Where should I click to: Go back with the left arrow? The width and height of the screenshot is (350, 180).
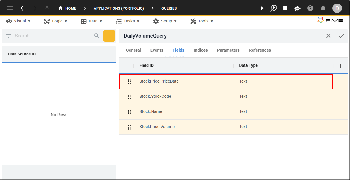[23, 8]
